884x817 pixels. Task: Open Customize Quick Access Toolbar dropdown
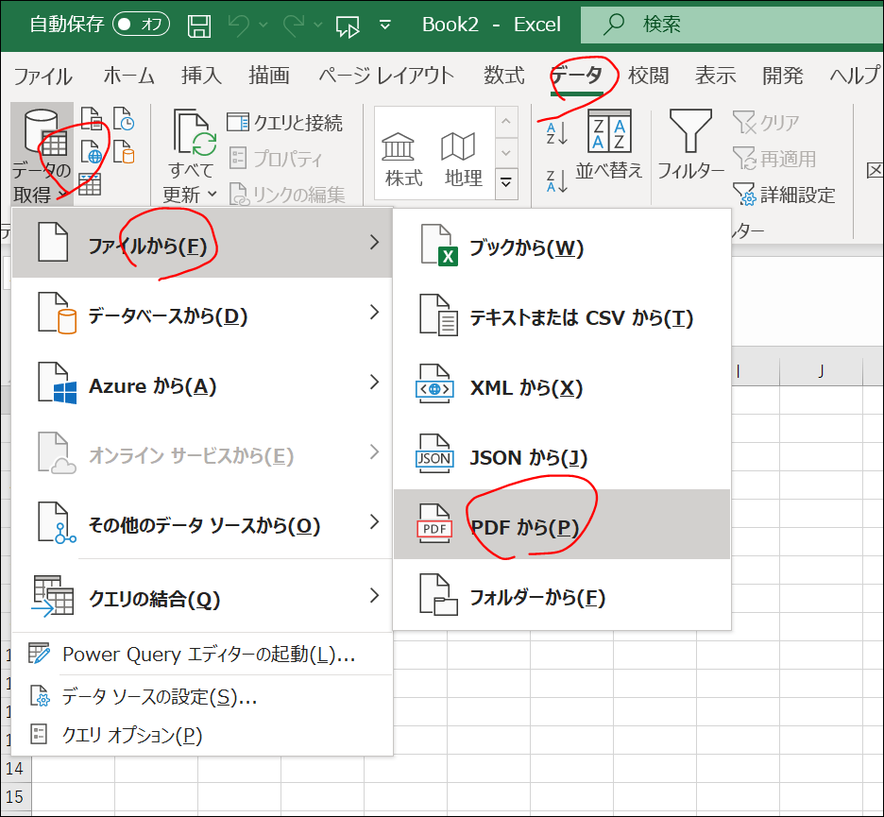pyautogui.click(x=385, y=25)
